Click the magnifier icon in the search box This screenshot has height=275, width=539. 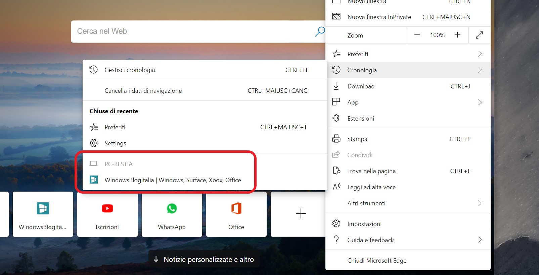[320, 31]
